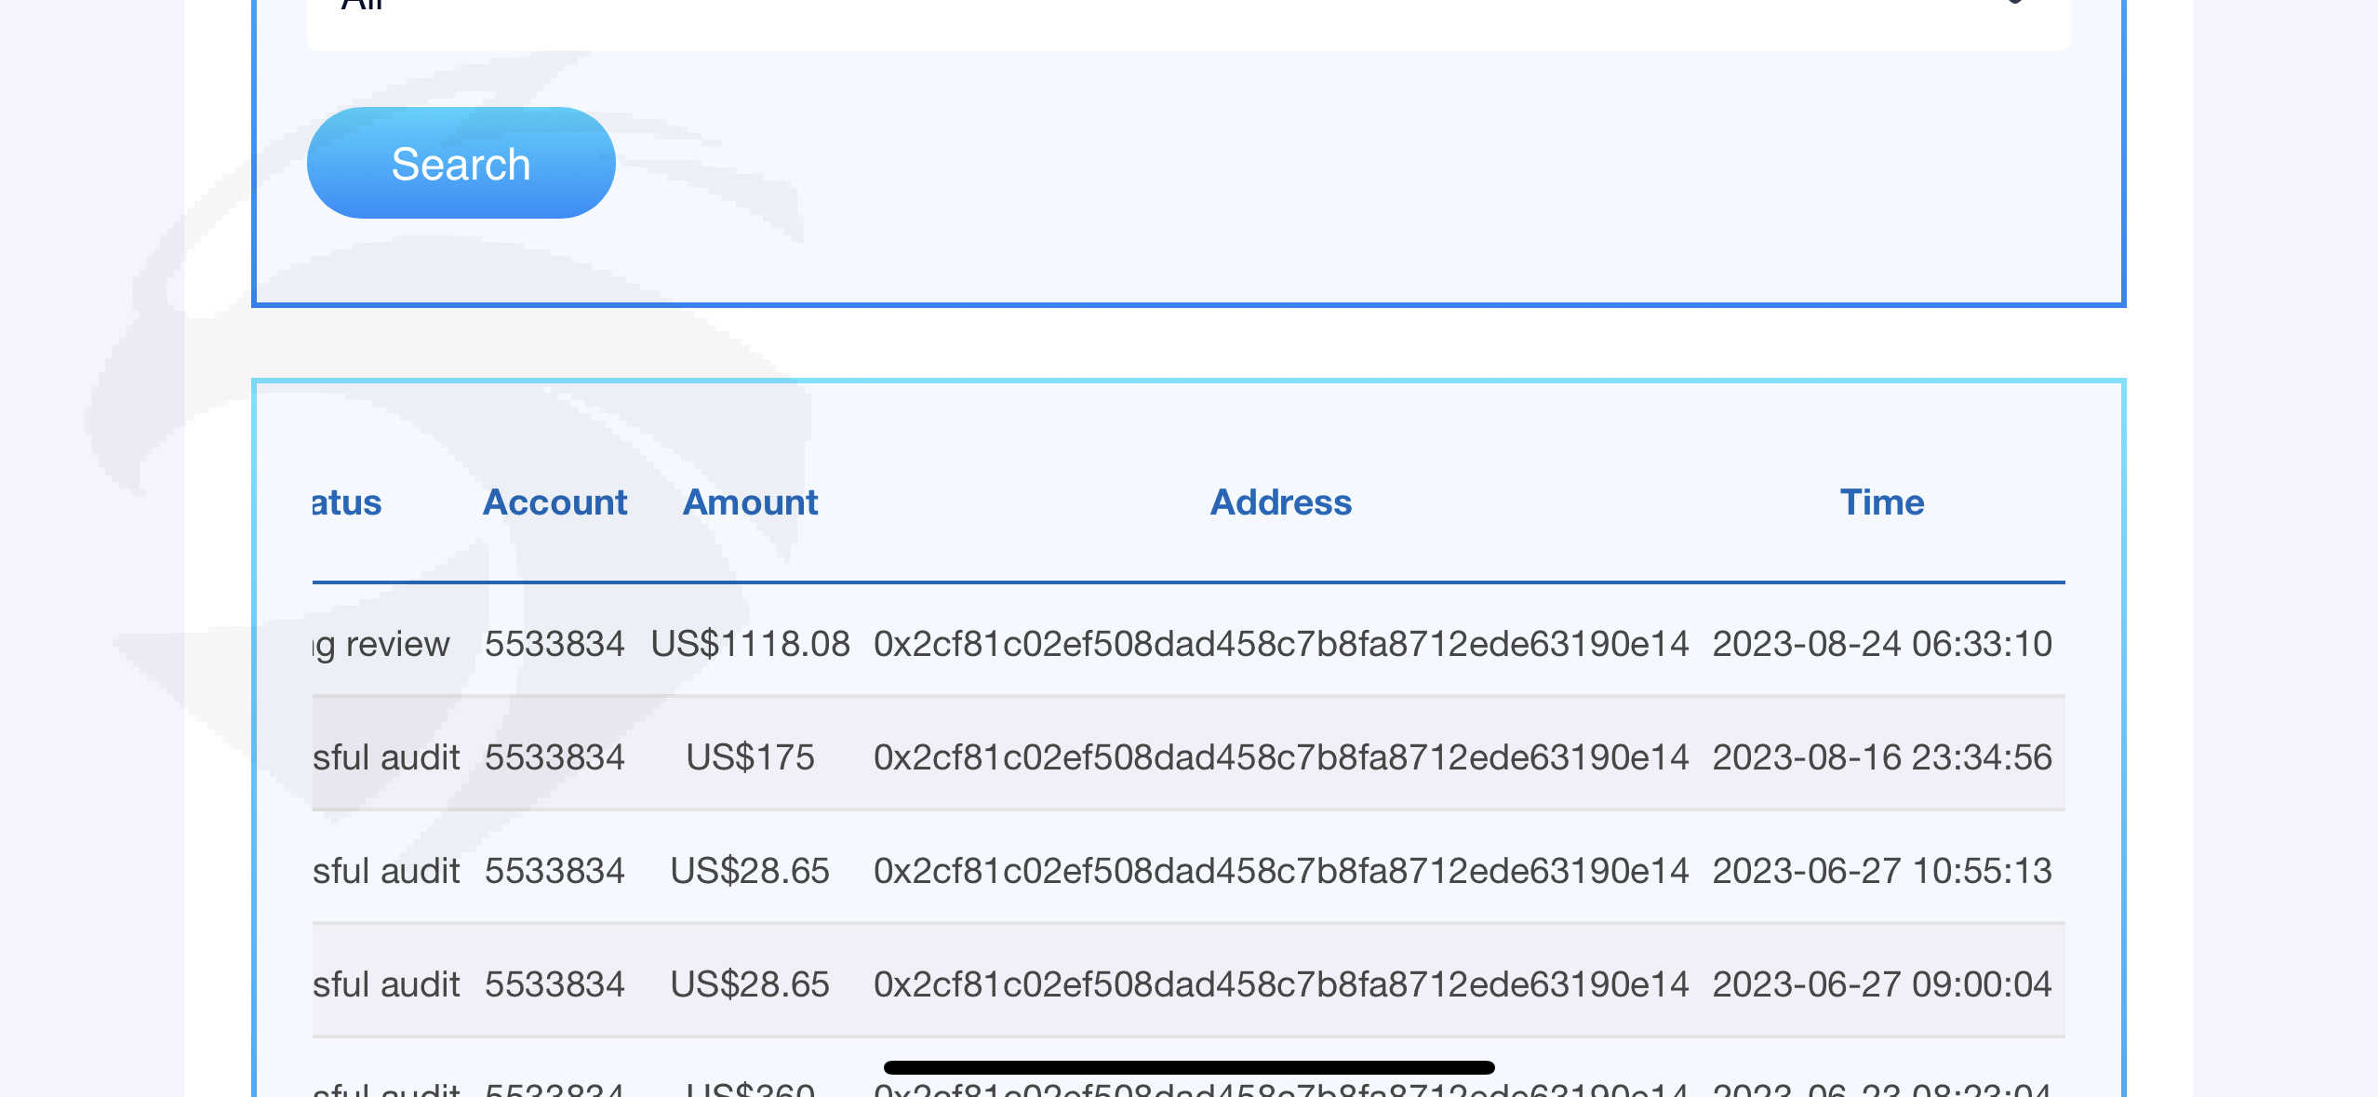The width and height of the screenshot is (2378, 1097).
Task: Select the US$28.65 amount in the 10:55:13 row
Action: tap(750, 871)
